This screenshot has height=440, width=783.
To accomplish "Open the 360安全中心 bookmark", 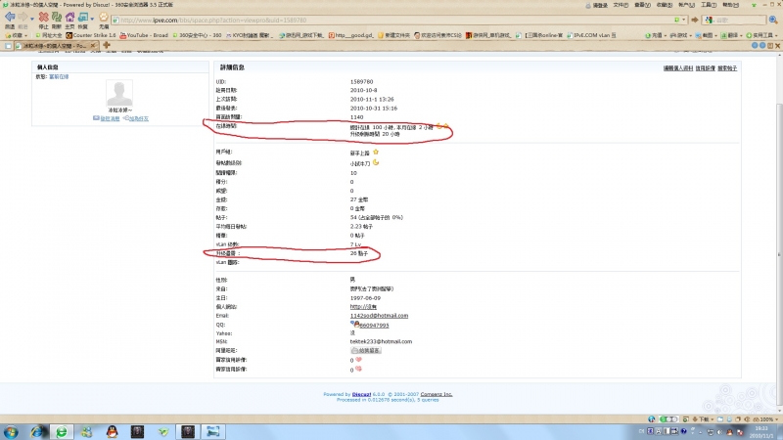I will [x=197, y=35].
